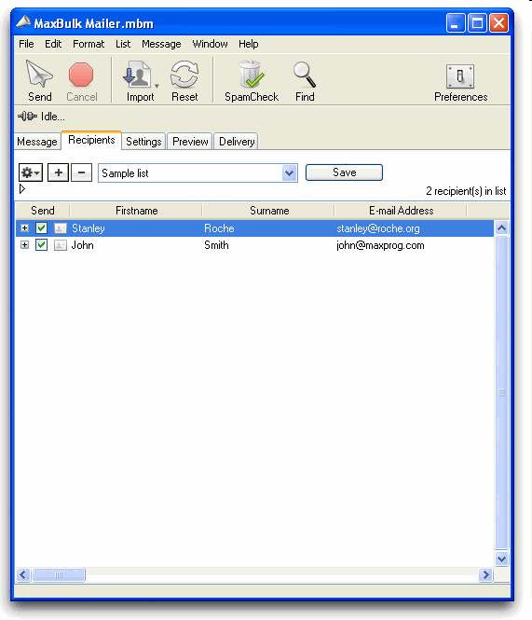Click the connection plug status icon
This screenshot has height=620, width=532.
click(27, 117)
